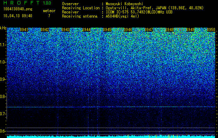This screenshot has width=218, height=138.
Task: Click the 0947 time marker
Action: tap(149, 30)
